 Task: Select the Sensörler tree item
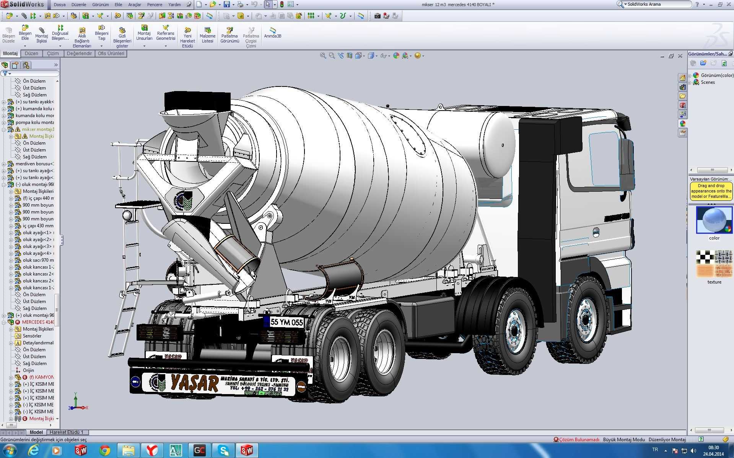tap(32, 336)
